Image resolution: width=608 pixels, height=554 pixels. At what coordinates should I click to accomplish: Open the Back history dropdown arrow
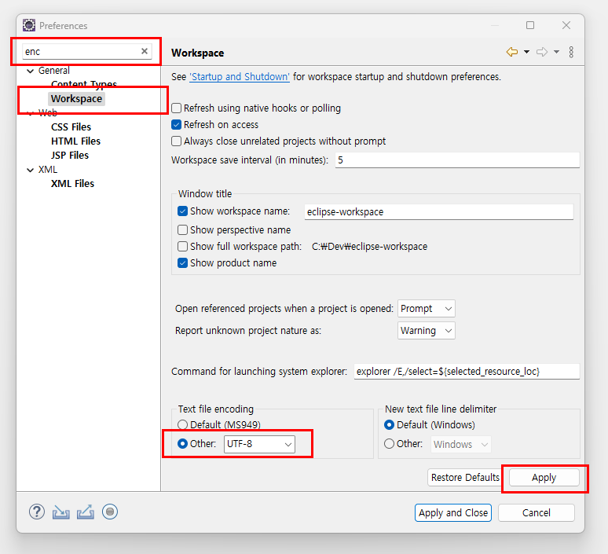coord(526,52)
